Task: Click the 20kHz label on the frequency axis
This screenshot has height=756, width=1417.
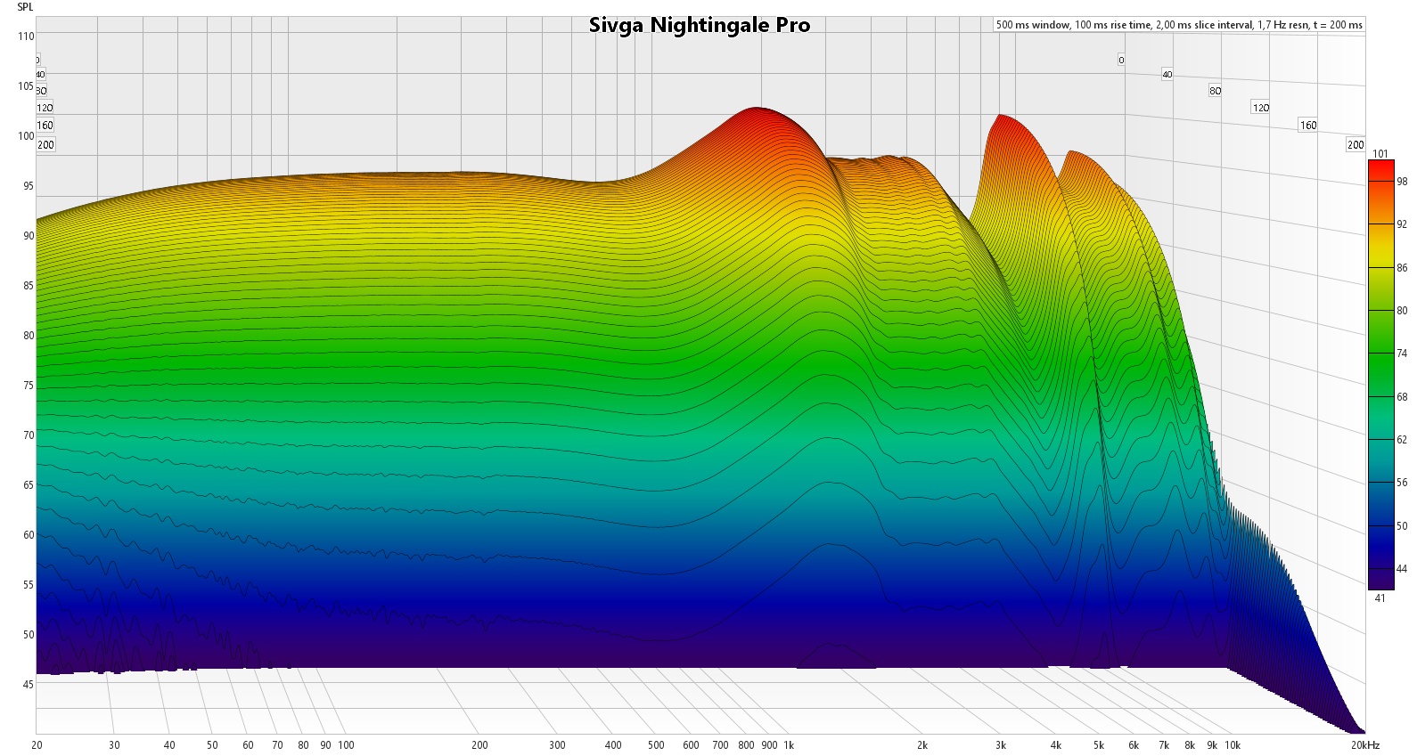Action: tap(1364, 745)
